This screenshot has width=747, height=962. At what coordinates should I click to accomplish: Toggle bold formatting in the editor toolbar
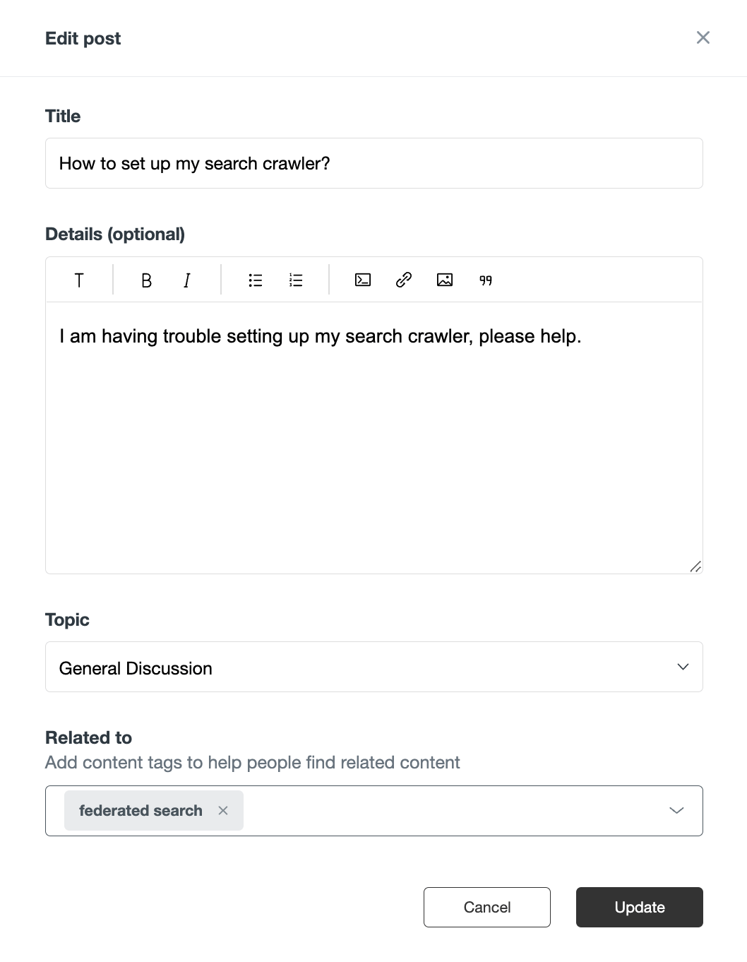[145, 280]
